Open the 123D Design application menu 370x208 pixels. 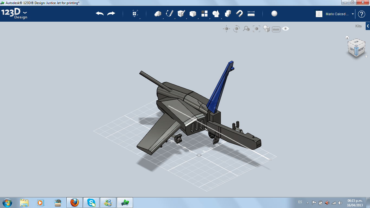coord(14,14)
